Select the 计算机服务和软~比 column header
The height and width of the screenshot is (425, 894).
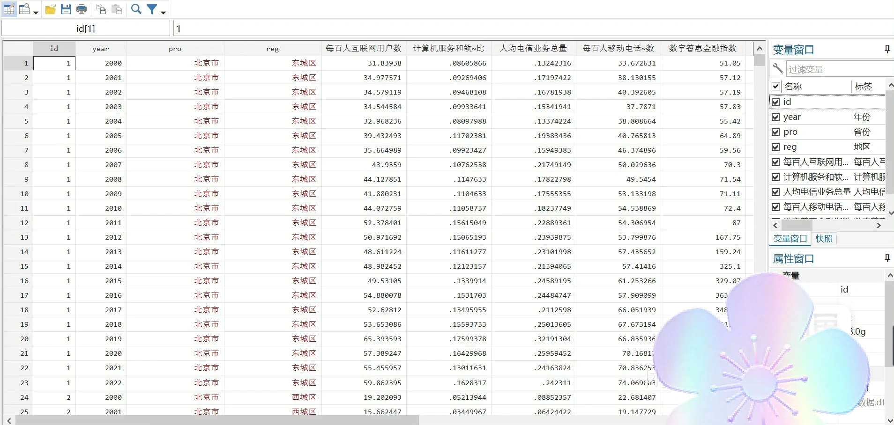[448, 48]
